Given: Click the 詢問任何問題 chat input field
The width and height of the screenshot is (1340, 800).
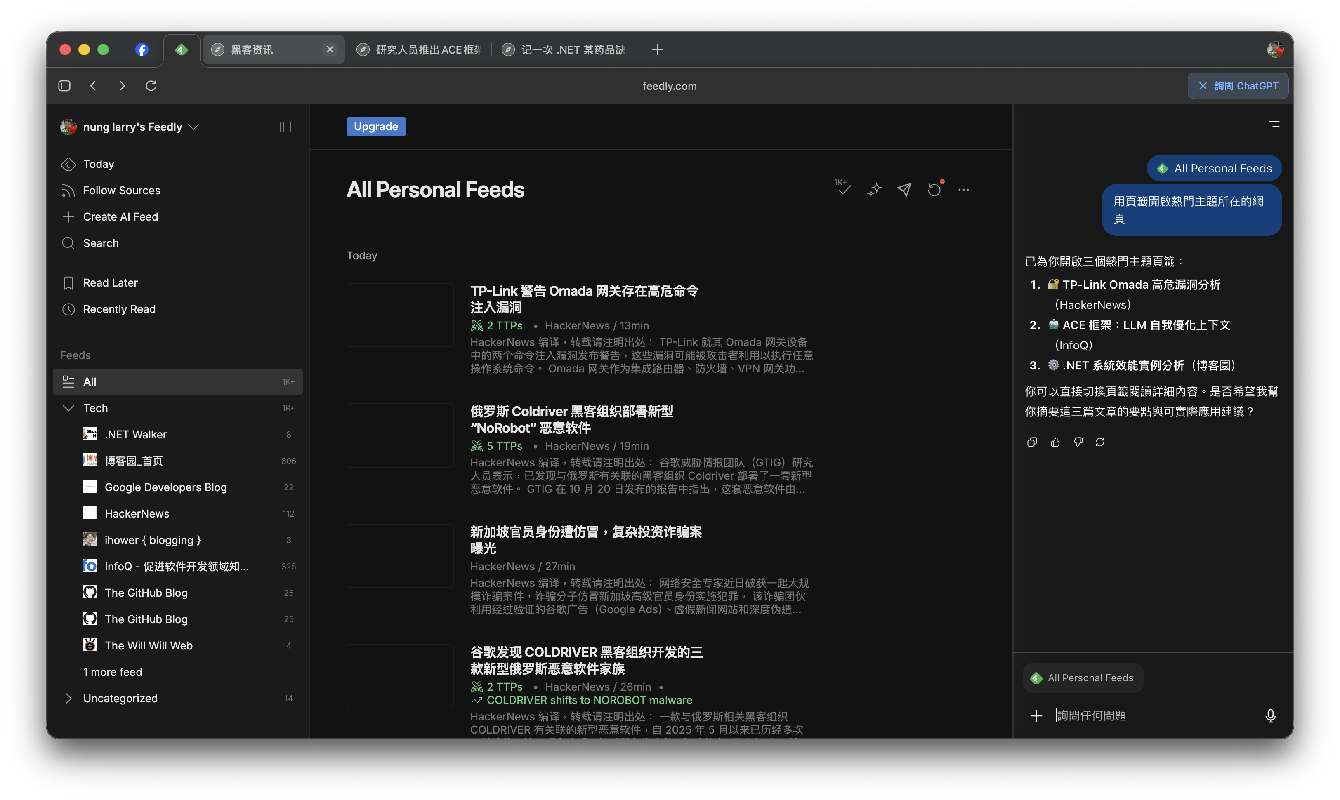Looking at the screenshot, I should pos(1149,715).
